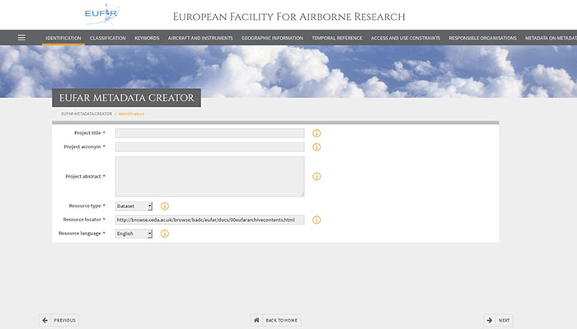
Task: Select the Geographic Information tab
Action: 272,38
